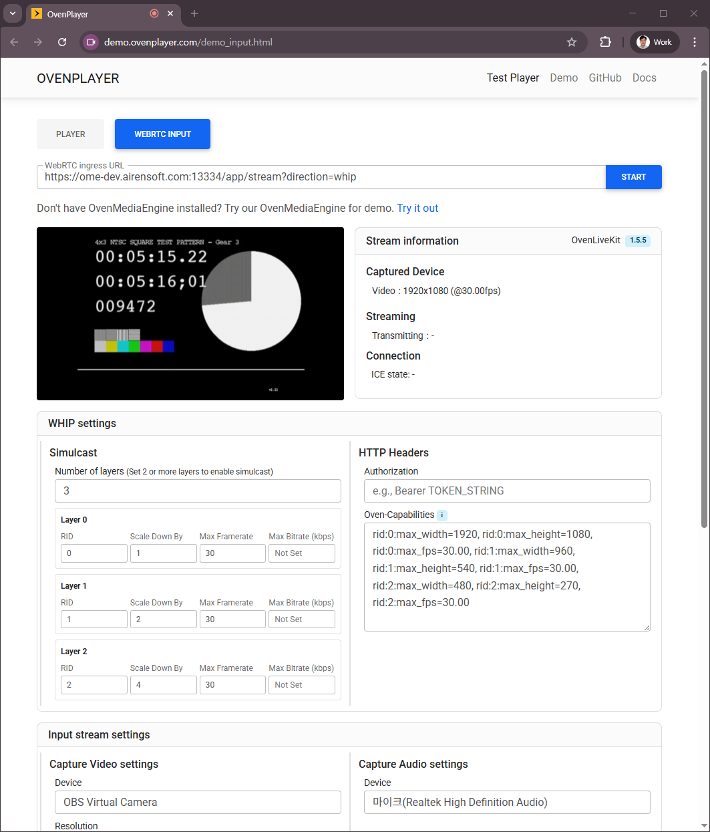Image resolution: width=710 pixels, height=832 pixels.
Task: Click the 'Video : 1920x1080 (@30.00fps)' text
Action: point(436,291)
